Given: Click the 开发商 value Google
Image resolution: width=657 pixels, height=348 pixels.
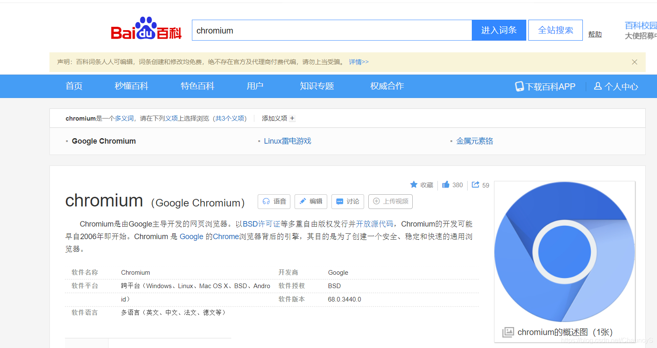Looking at the screenshot, I should pyautogui.click(x=338, y=273).
